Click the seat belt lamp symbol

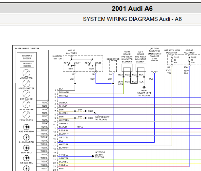[26, 148]
